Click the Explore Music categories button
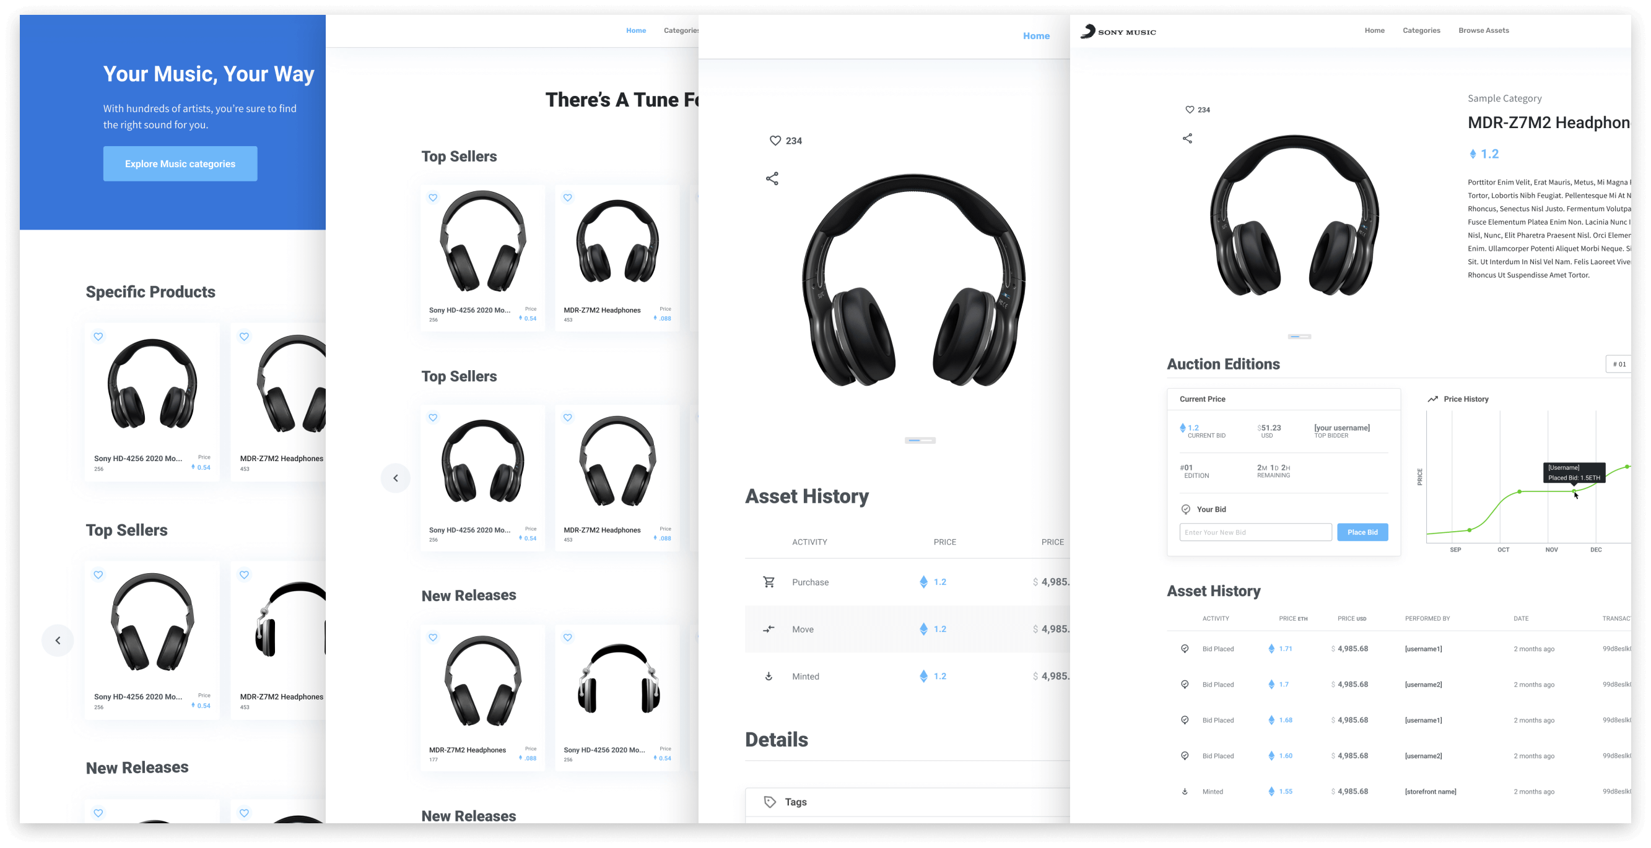Image resolution: width=1651 pixels, height=848 pixels. (x=180, y=163)
